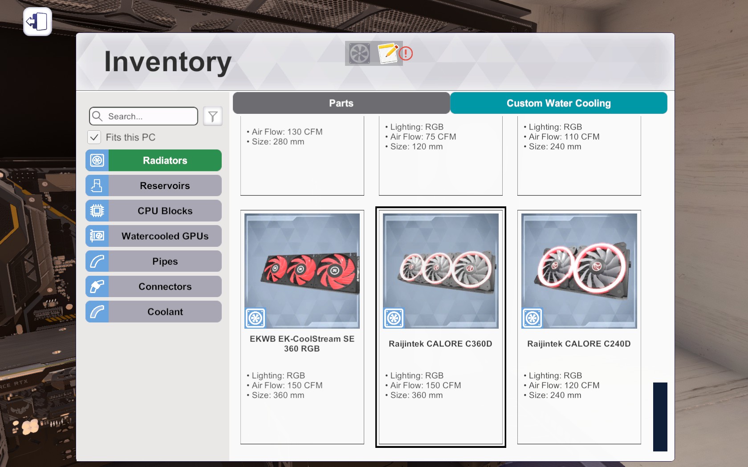This screenshot has height=467, width=748.
Task: Click 'Air Flow: 150 CFM' on CALORE C360D
Action: pos(426,386)
